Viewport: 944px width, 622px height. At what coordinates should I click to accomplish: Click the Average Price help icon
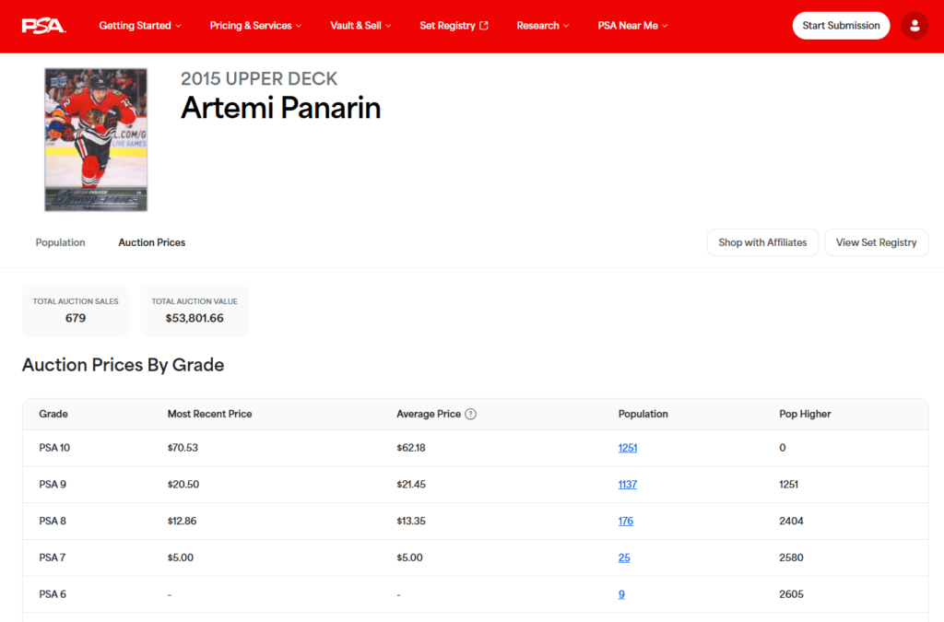pyautogui.click(x=470, y=415)
